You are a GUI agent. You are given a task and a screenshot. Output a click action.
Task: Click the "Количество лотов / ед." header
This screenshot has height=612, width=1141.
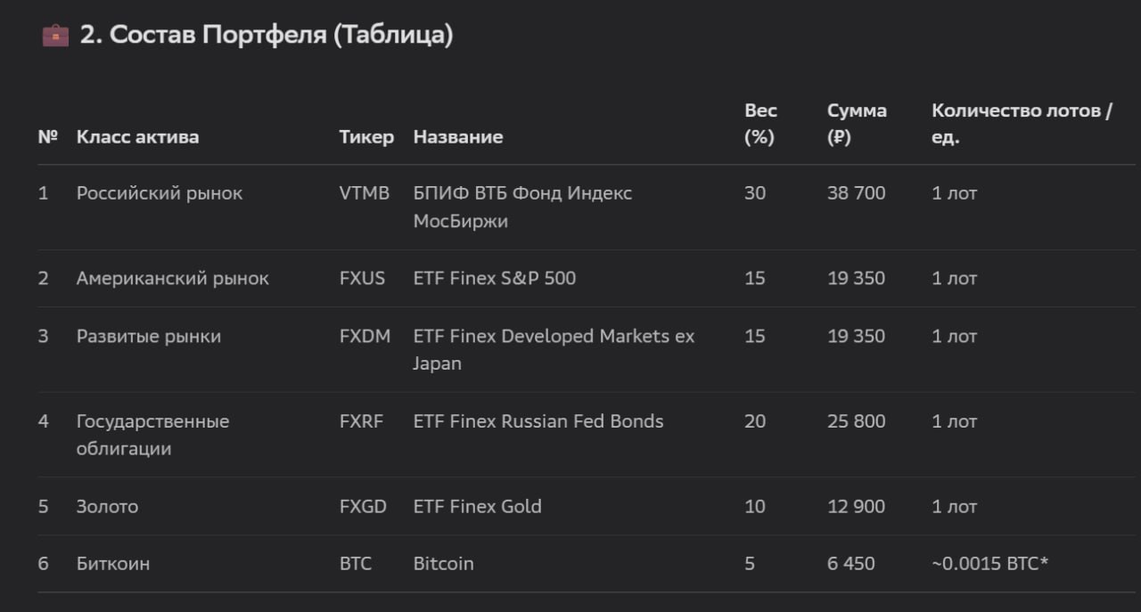pyautogui.click(x=1022, y=124)
